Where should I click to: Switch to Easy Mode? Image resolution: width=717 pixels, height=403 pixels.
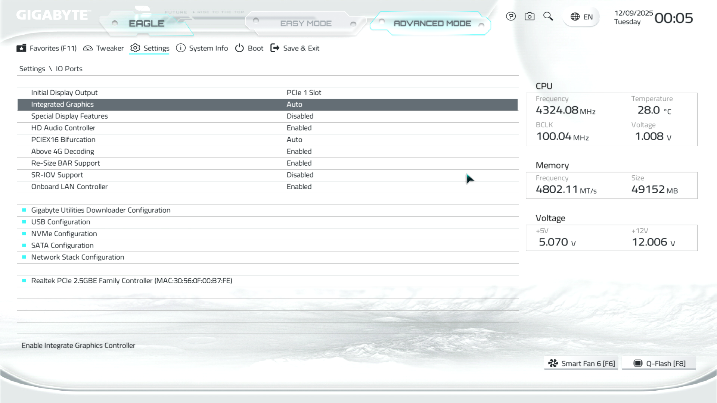pyautogui.click(x=305, y=24)
